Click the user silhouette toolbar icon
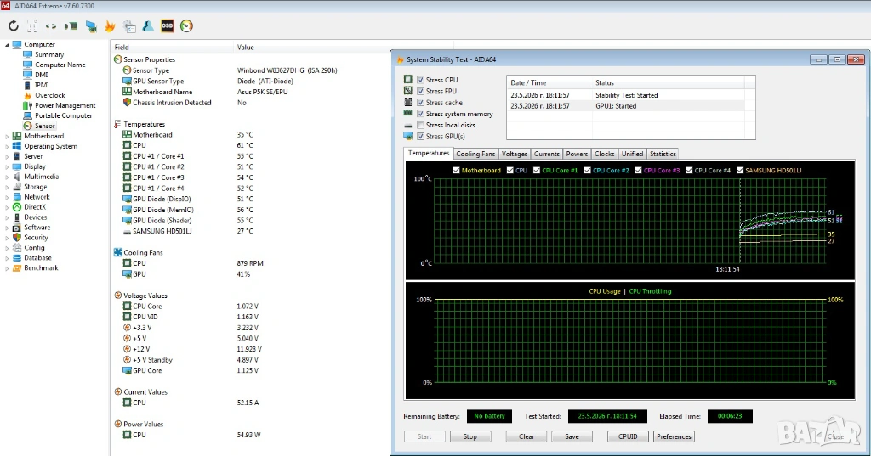Image resolution: width=871 pixels, height=456 pixels. coord(148,25)
